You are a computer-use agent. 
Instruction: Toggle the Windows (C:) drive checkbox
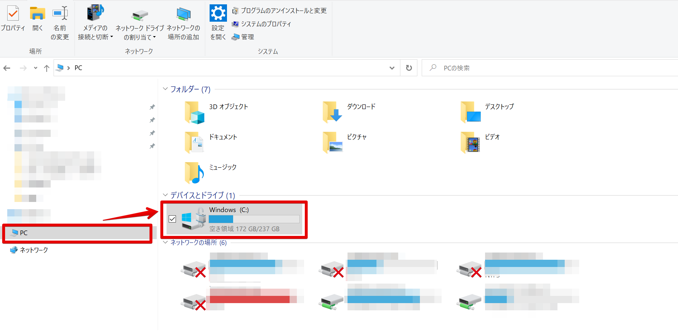172,219
